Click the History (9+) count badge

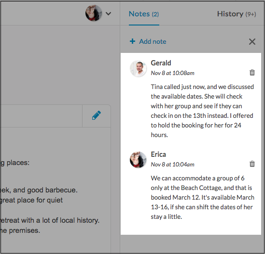tap(251, 14)
